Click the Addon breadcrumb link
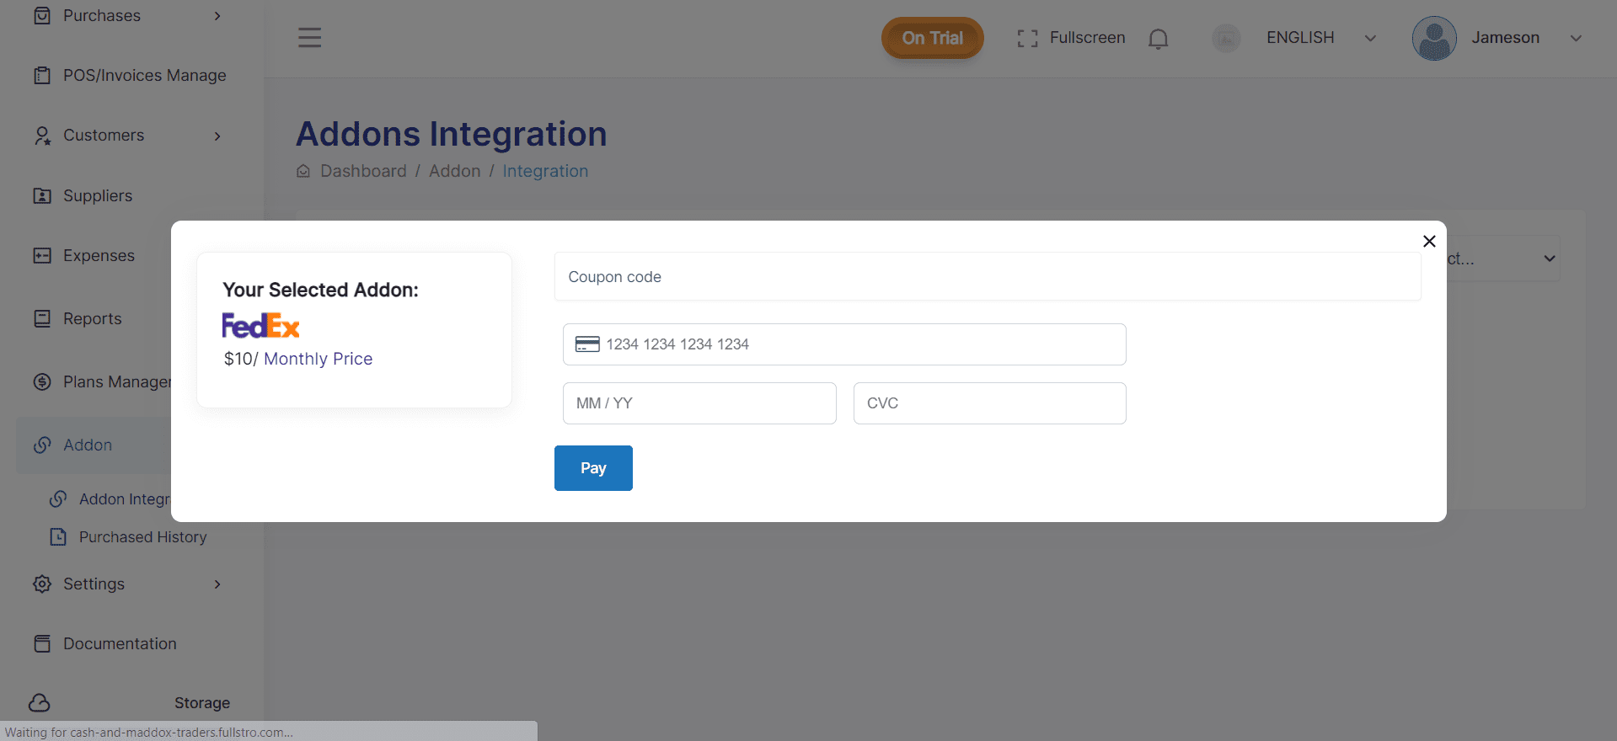Screen dimensions: 1617x741 [x=454, y=171]
